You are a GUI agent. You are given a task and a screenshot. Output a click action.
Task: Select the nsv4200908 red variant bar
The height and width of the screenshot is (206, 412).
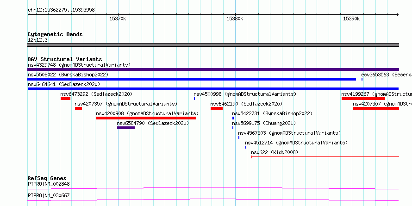point(146,118)
